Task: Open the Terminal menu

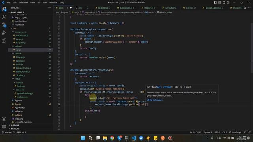Action: click(53, 2)
